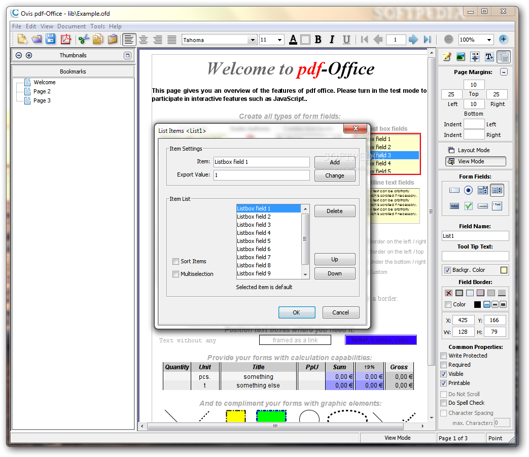
Task: Align text right
Action: tap(158, 40)
